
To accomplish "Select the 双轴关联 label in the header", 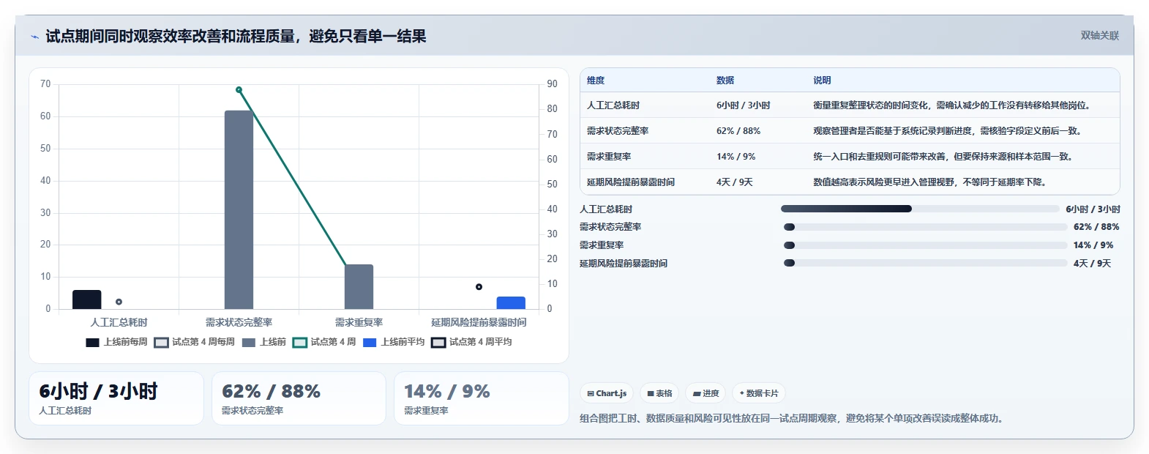I will [1100, 35].
